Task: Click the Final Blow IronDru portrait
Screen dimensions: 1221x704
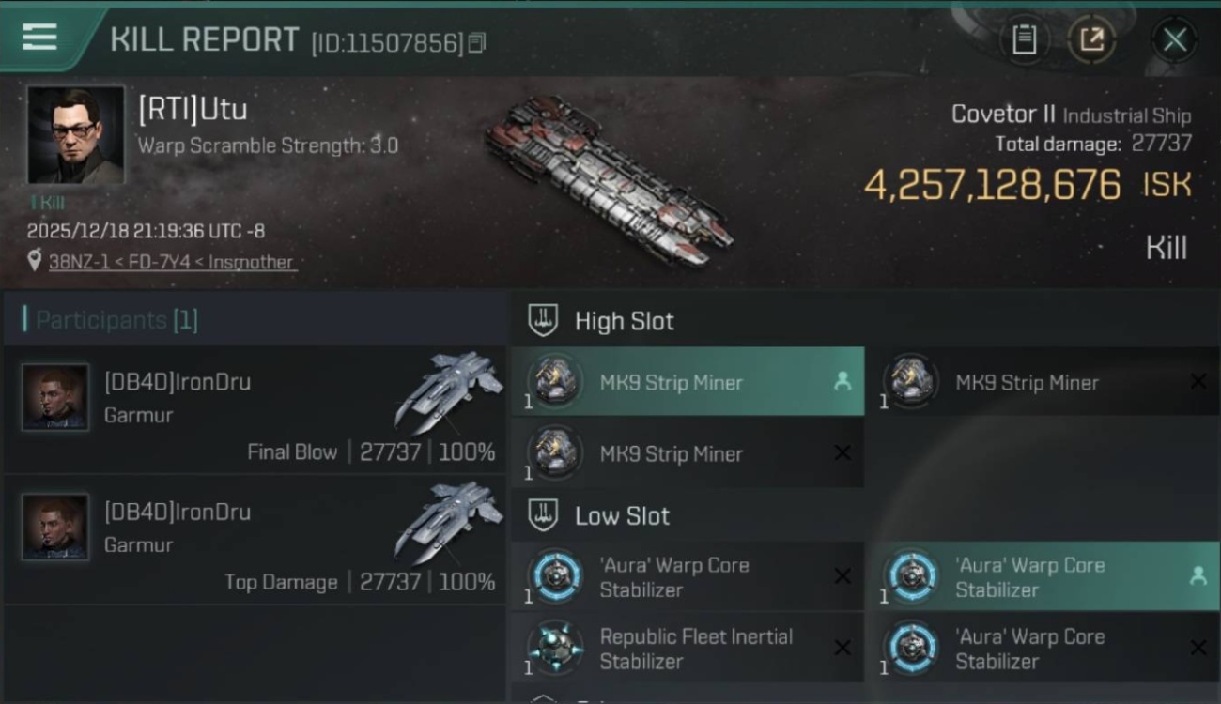Action: pos(55,397)
